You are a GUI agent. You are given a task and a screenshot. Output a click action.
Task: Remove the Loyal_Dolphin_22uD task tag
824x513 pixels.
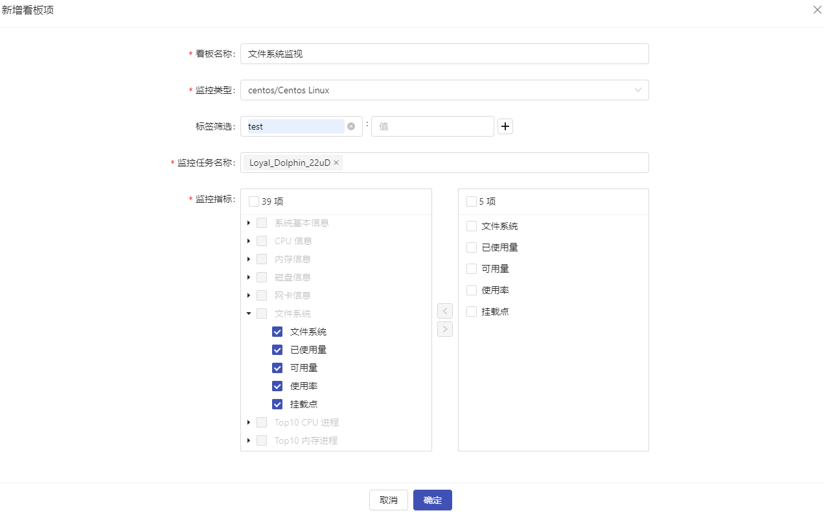(x=336, y=163)
